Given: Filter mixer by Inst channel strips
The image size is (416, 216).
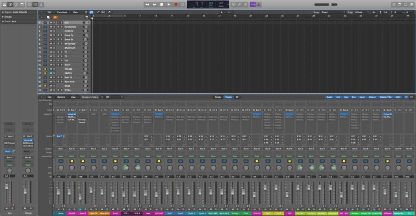Looking at the screenshot, I should (338, 97).
